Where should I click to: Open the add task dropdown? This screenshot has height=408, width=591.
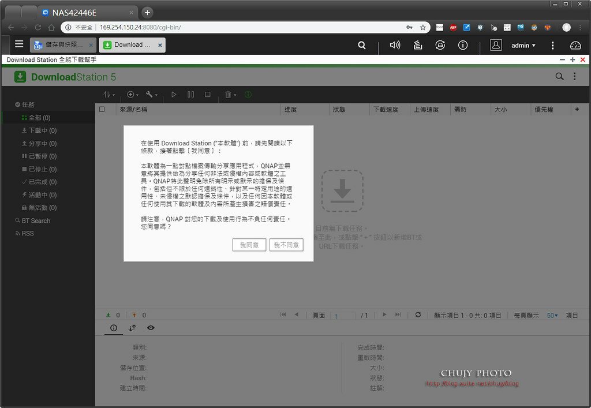[133, 95]
